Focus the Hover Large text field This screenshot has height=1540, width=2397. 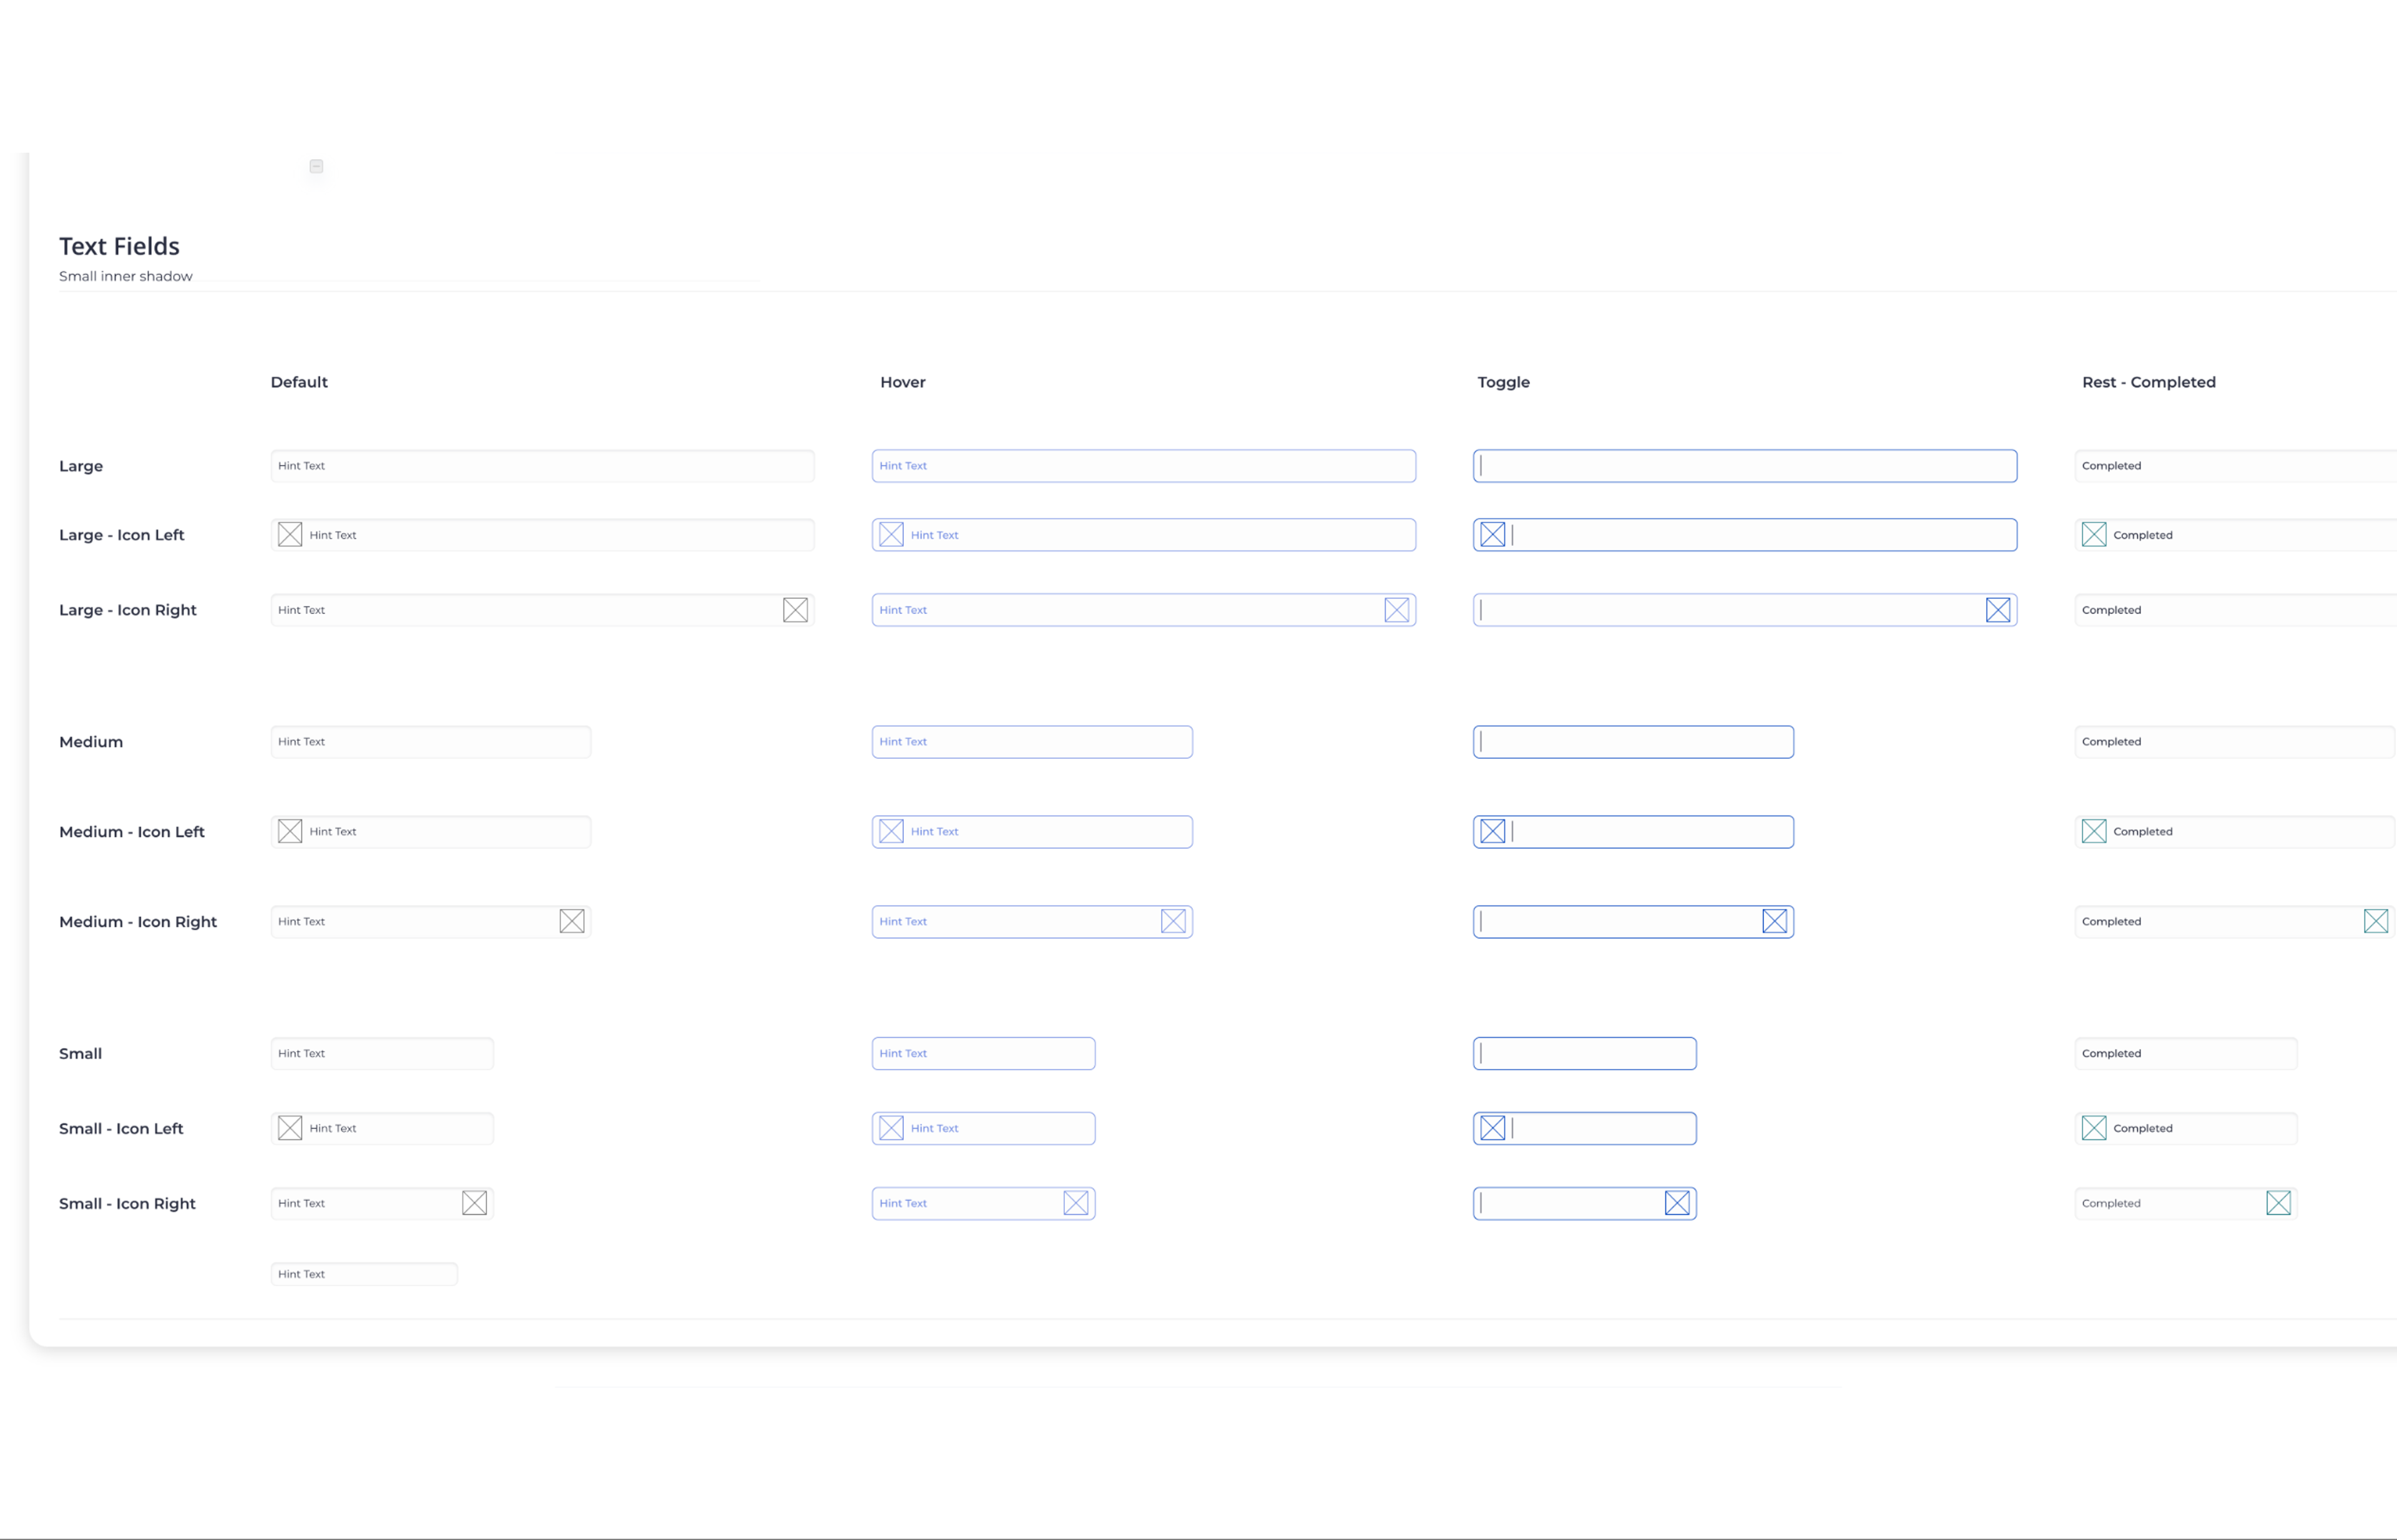1144,466
